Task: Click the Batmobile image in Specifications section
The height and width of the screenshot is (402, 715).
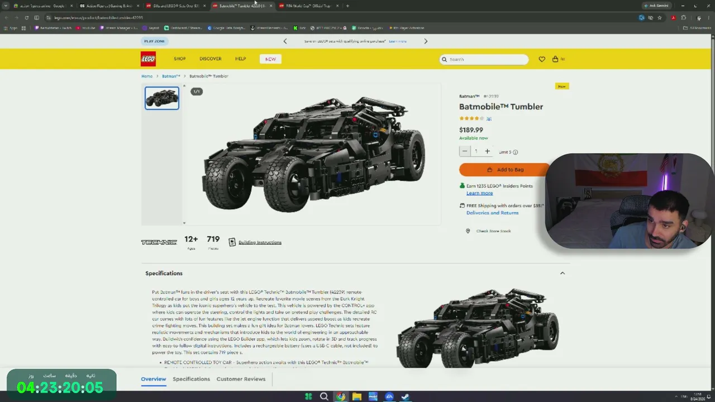Action: point(478,327)
